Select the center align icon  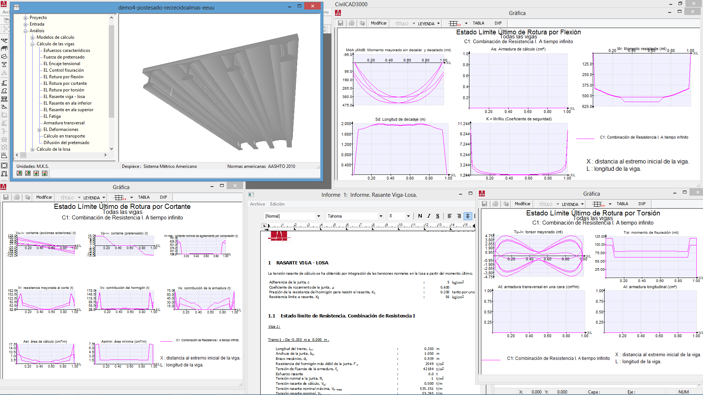pos(468,216)
